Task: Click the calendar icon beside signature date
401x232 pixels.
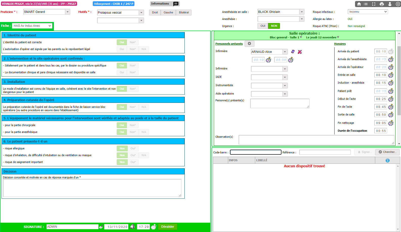Action: [x=132, y=227]
